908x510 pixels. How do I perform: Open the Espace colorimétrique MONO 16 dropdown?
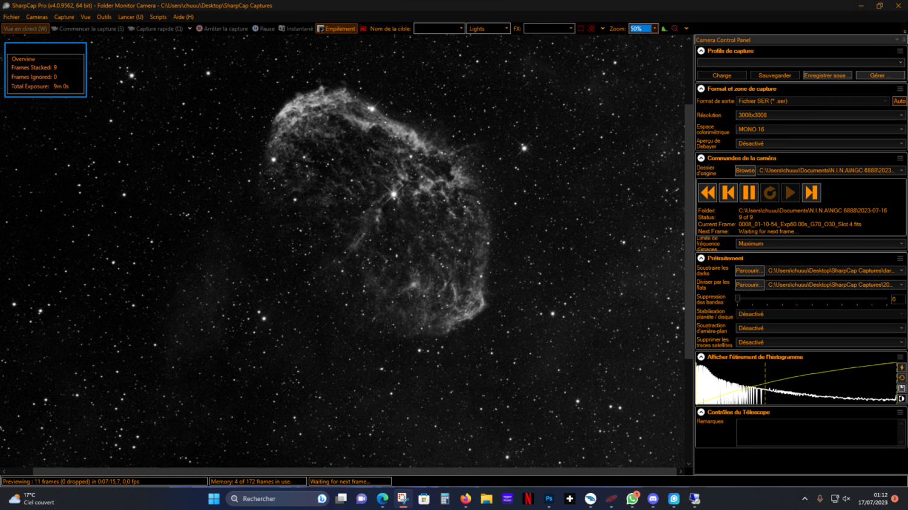(820, 129)
